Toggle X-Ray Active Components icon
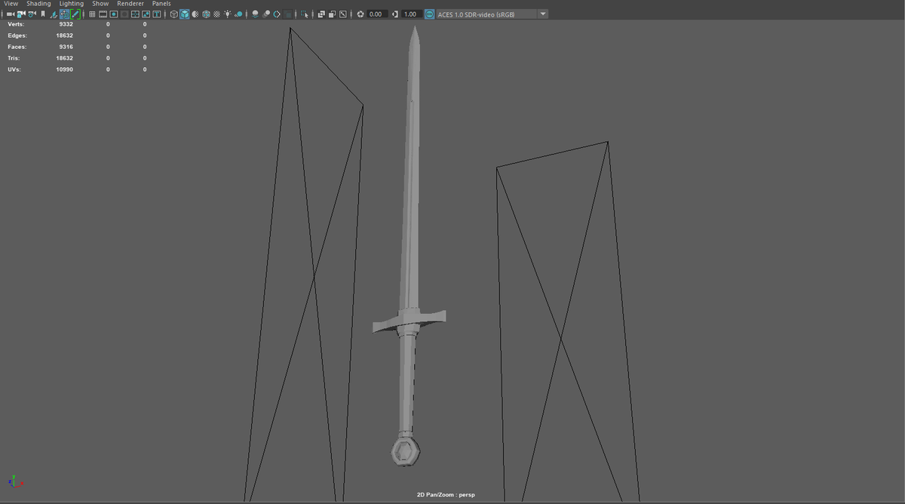The width and height of the screenshot is (905, 504). (332, 14)
